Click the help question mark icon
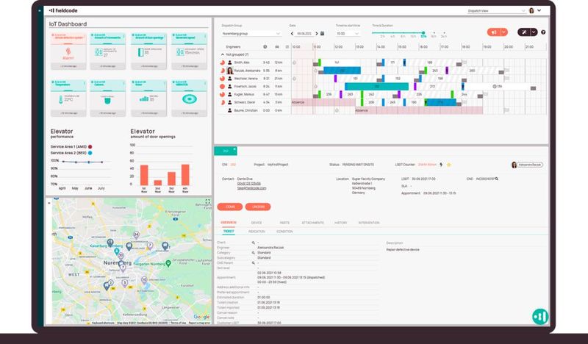The height and width of the screenshot is (344, 588). coord(543,32)
